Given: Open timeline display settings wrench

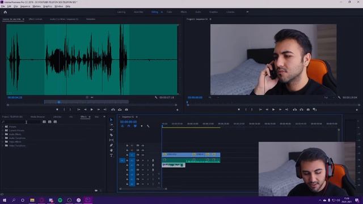Looking at the screenshot, I should click(148, 126).
